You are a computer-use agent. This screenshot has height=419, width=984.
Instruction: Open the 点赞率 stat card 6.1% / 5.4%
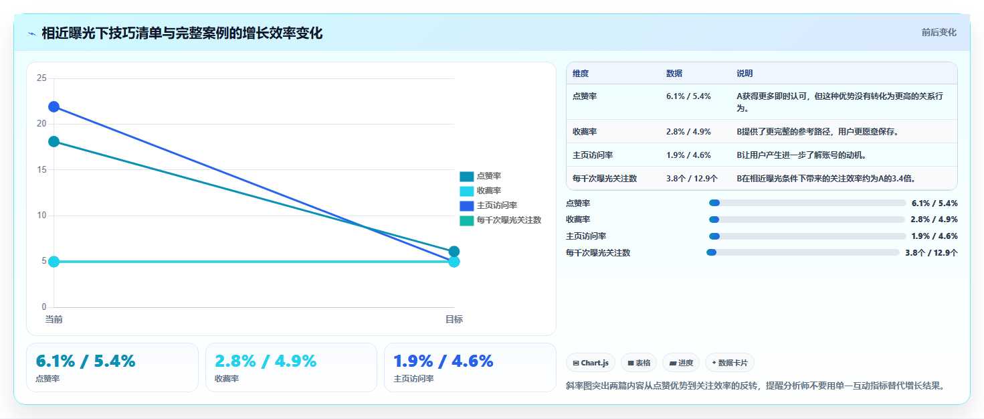click(112, 367)
